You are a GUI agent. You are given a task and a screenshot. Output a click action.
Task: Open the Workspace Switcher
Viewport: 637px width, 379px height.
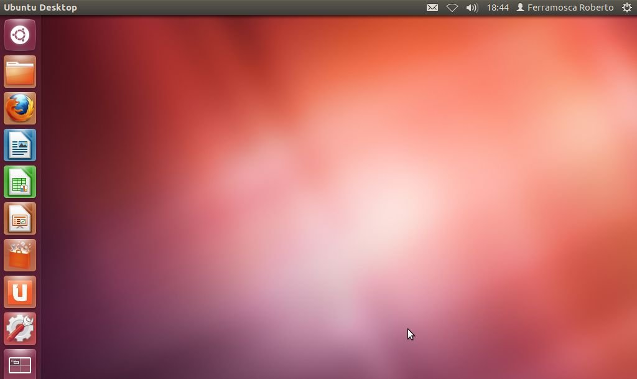click(x=20, y=365)
